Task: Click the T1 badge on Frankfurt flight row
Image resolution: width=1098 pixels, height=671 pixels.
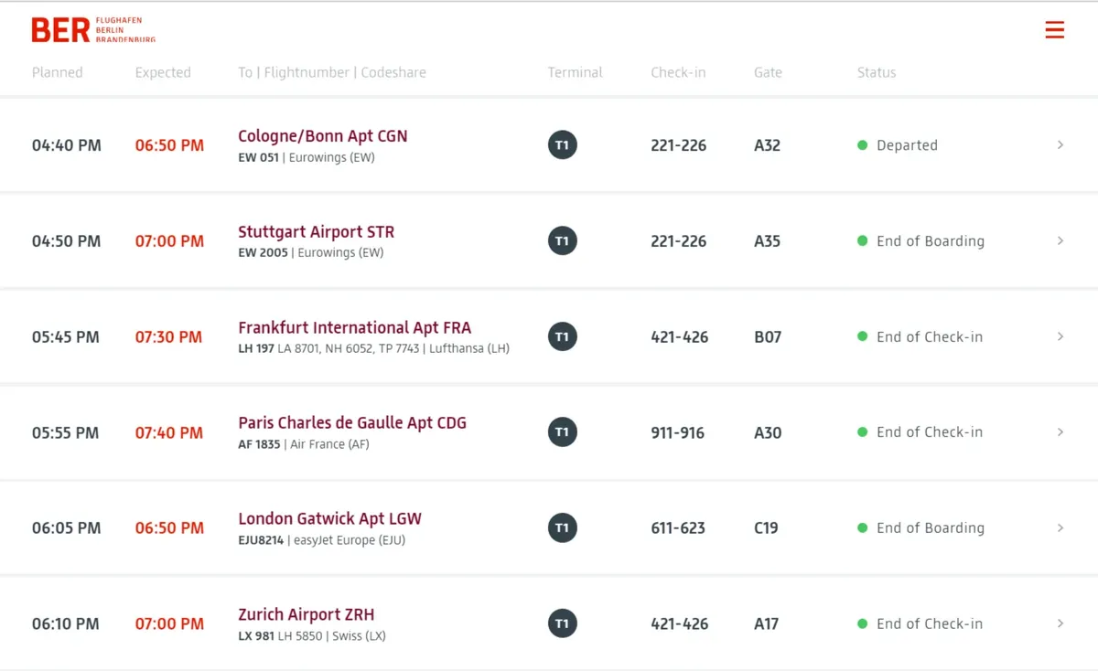Action: click(x=562, y=336)
